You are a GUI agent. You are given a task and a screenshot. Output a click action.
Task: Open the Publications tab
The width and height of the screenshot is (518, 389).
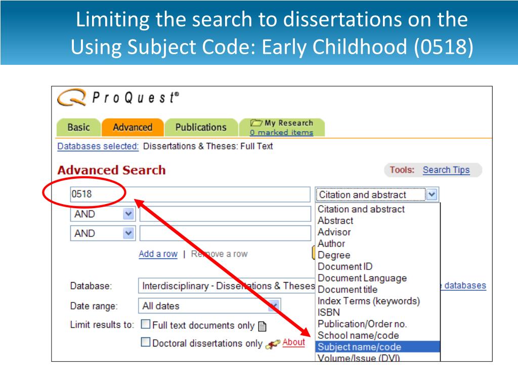coord(201,127)
